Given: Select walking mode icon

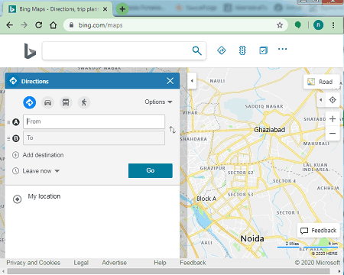Looking at the screenshot, I should point(84,102).
